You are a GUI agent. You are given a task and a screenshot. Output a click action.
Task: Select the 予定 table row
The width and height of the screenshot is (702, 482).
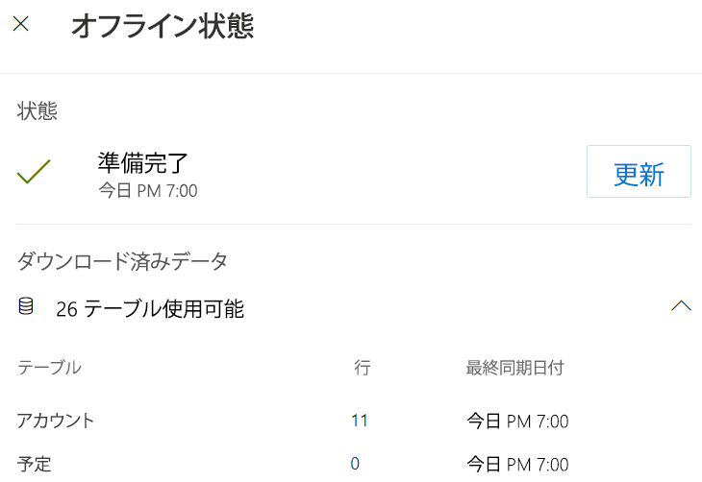tap(34, 465)
